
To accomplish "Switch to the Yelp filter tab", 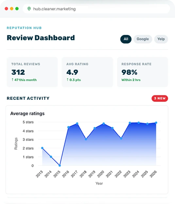I will click(x=161, y=39).
